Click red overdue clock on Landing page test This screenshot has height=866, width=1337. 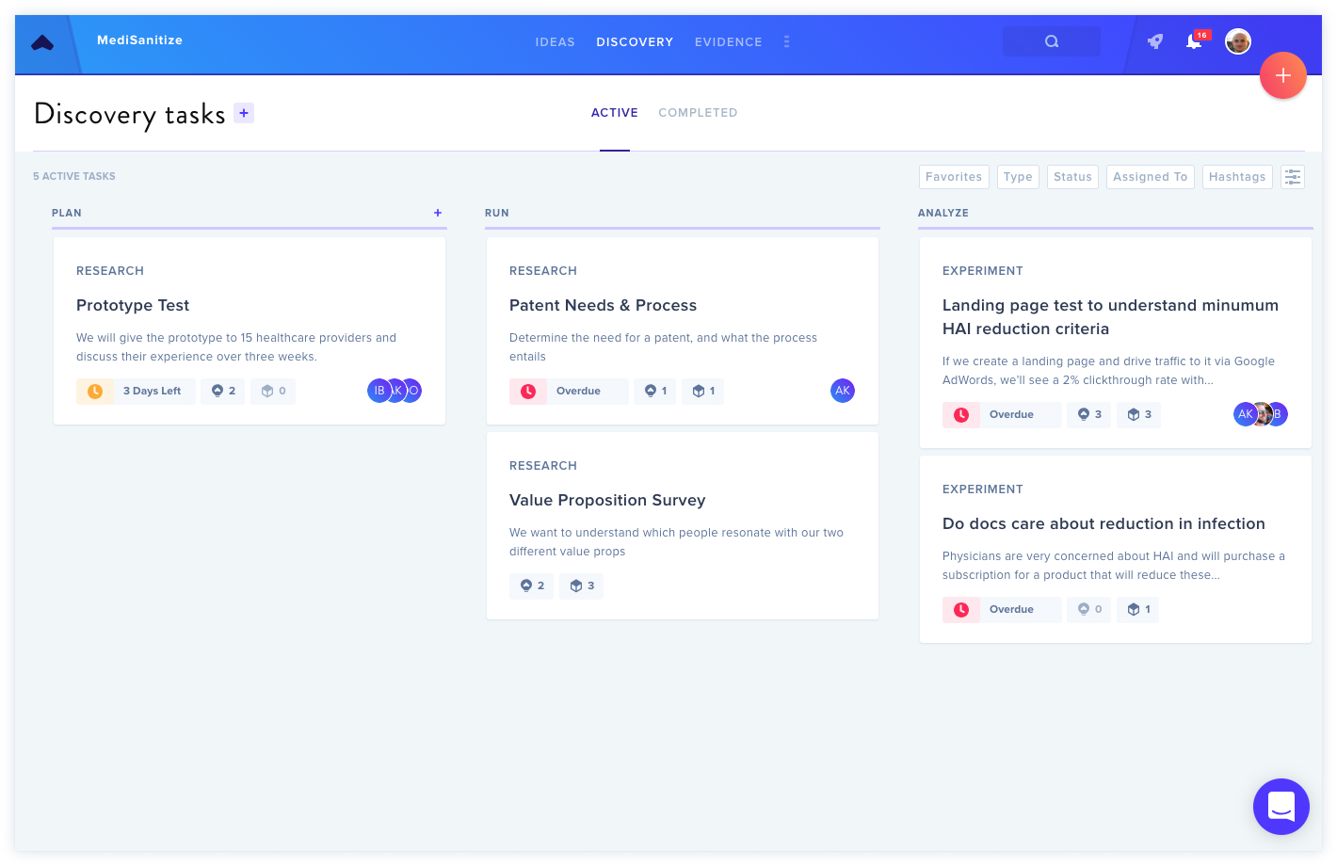click(961, 414)
